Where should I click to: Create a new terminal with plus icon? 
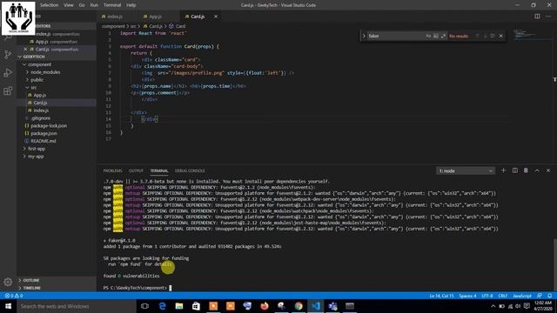(503, 170)
